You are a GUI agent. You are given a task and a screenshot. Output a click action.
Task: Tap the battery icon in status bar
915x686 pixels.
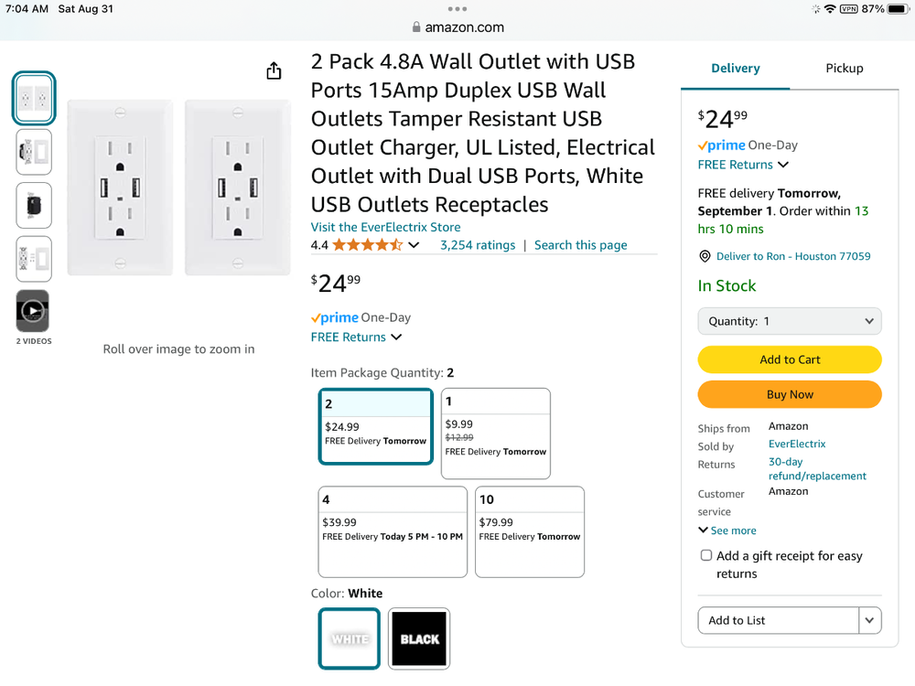pos(897,9)
